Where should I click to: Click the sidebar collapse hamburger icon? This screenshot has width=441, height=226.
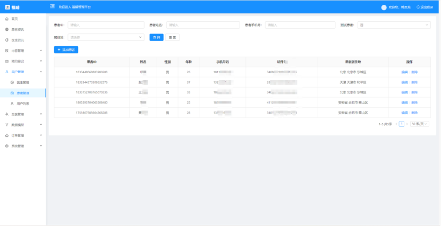(52, 6)
